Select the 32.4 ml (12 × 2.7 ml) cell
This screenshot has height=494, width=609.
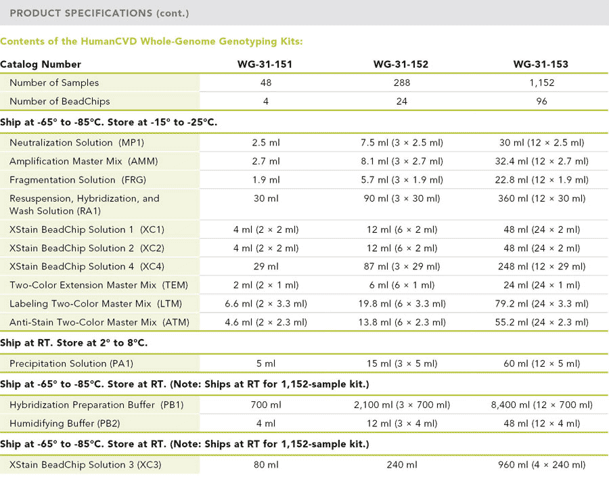[x=542, y=161]
